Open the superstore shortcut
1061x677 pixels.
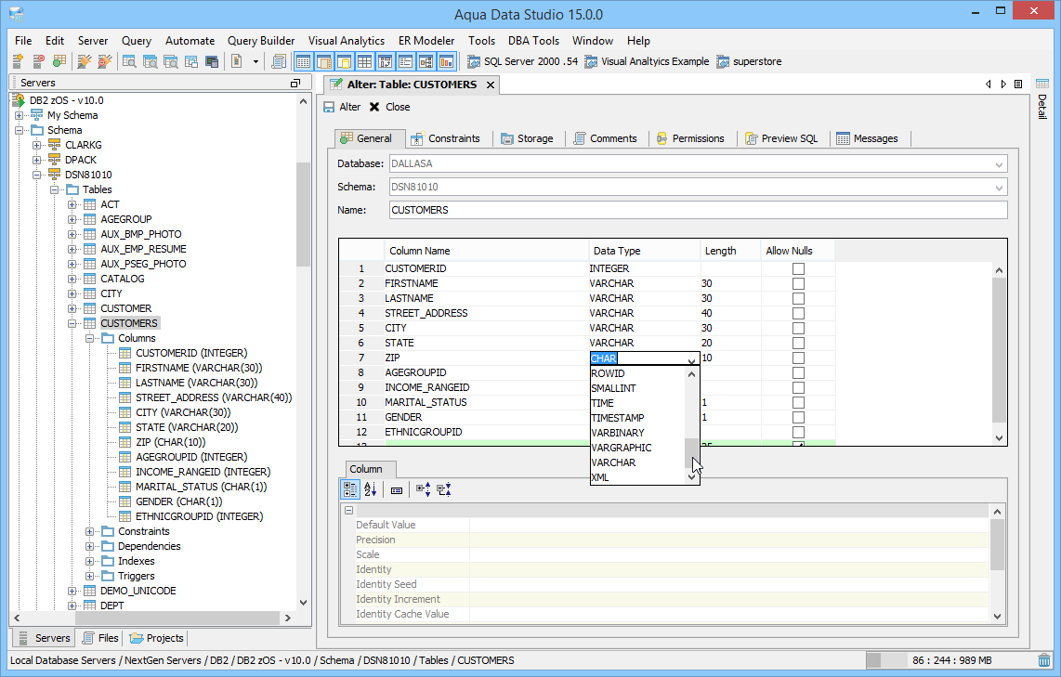click(x=749, y=61)
